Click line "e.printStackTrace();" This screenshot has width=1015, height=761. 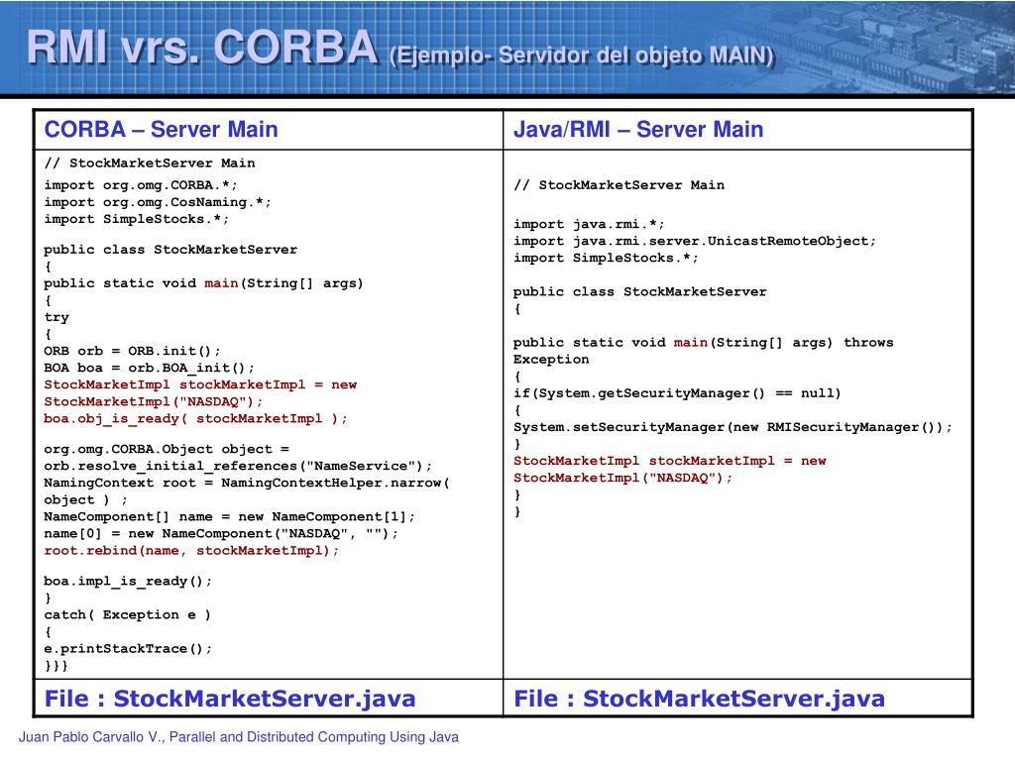(x=128, y=648)
